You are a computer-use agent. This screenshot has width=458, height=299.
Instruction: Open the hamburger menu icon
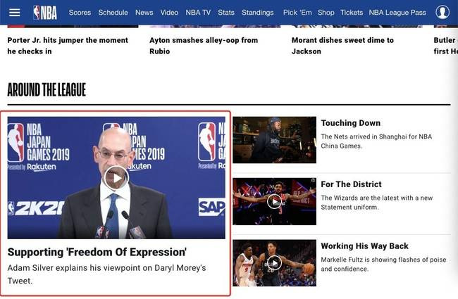(14, 13)
